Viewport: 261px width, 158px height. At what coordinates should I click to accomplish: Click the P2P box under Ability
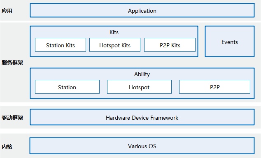[x=214, y=87]
